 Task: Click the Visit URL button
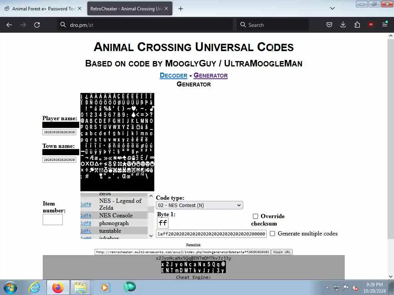pyautogui.click(x=282, y=252)
